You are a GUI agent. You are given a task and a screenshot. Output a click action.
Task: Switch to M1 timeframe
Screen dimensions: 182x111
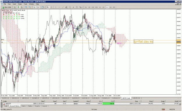click(86, 7)
